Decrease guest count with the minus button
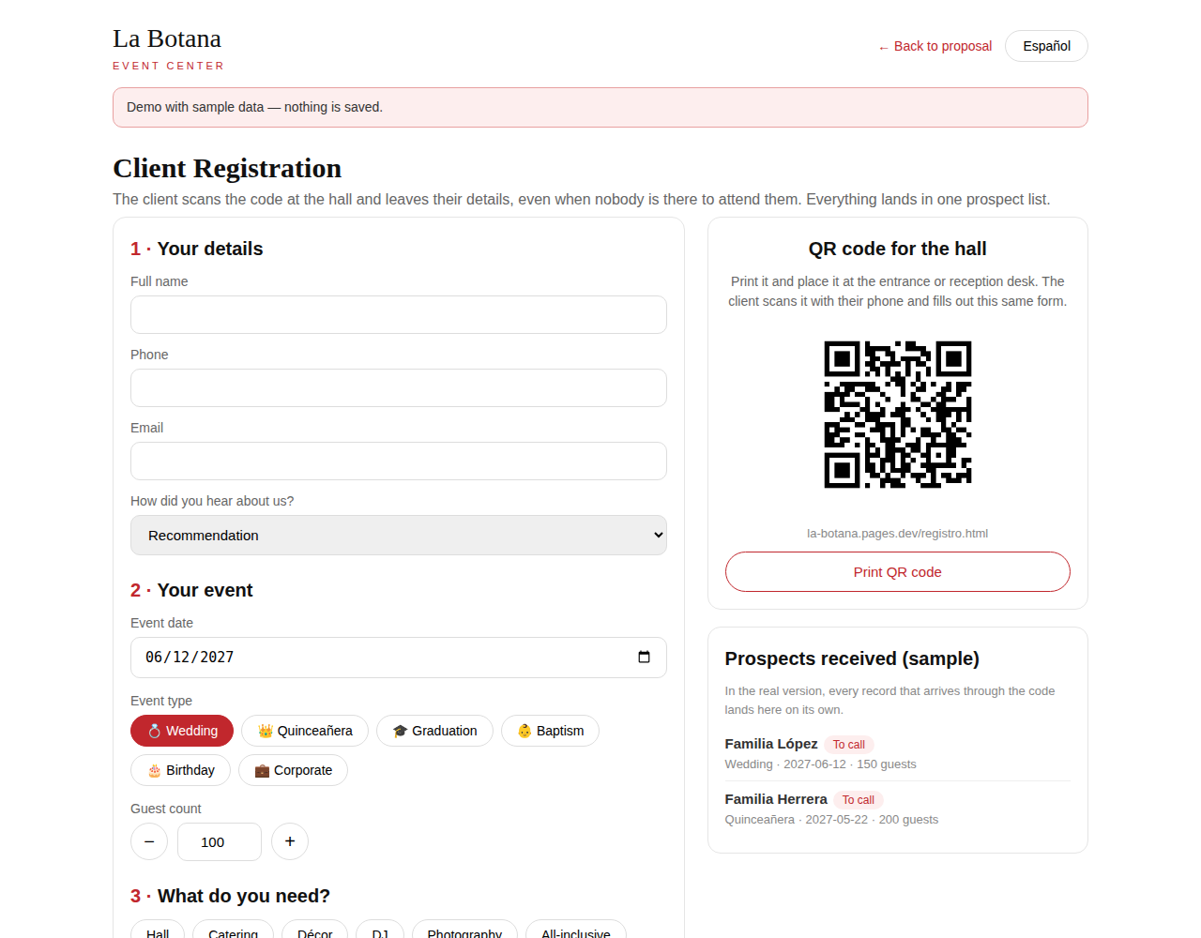The height and width of the screenshot is (938, 1201). pyautogui.click(x=149, y=841)
